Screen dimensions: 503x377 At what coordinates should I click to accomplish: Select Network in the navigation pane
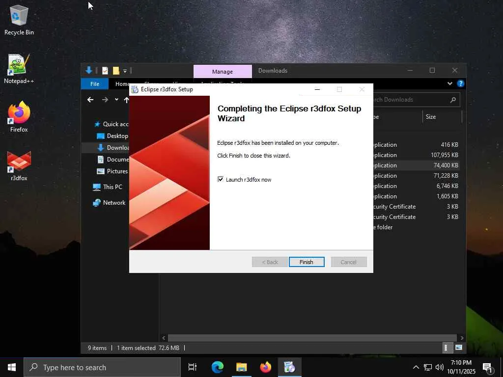pyautogui.click(x=109, y=203)
